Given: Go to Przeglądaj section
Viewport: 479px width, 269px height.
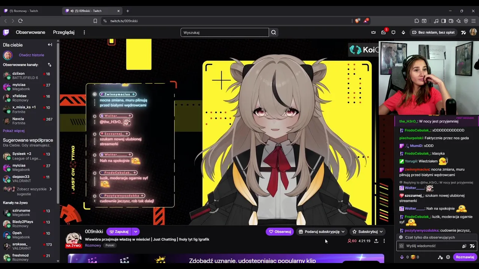Looking at the screenshot, I should (64, 33).
